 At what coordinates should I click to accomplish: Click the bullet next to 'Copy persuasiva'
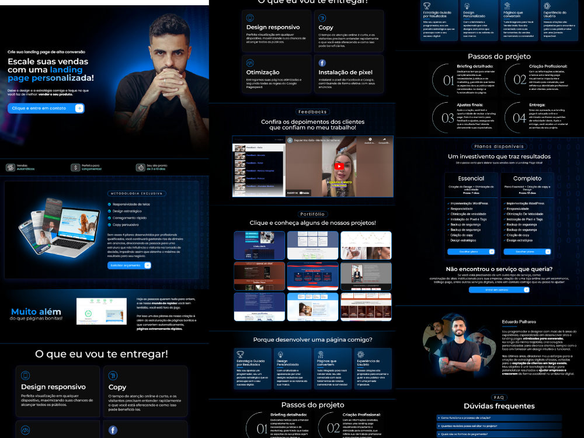click(109, 225)
